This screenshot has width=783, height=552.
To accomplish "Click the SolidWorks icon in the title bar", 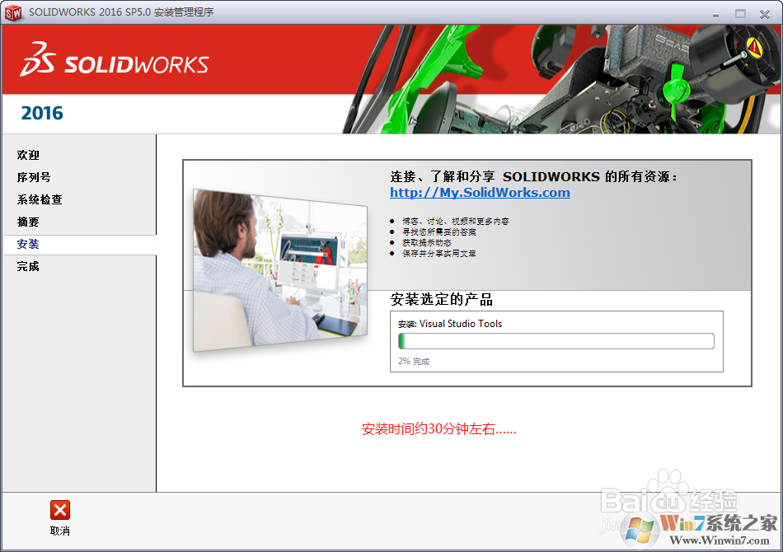I will pos(13,12).
